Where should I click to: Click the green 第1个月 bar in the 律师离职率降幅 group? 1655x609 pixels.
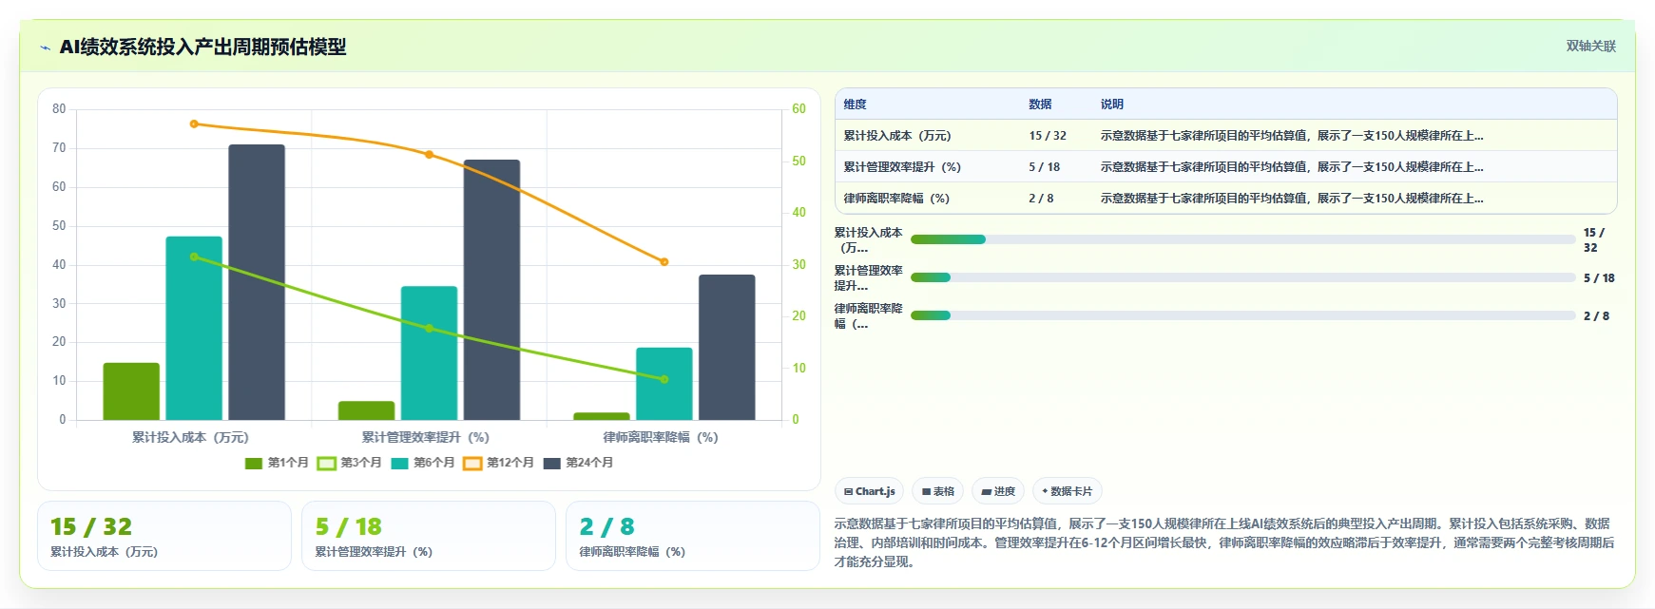[x=602, y=416]
